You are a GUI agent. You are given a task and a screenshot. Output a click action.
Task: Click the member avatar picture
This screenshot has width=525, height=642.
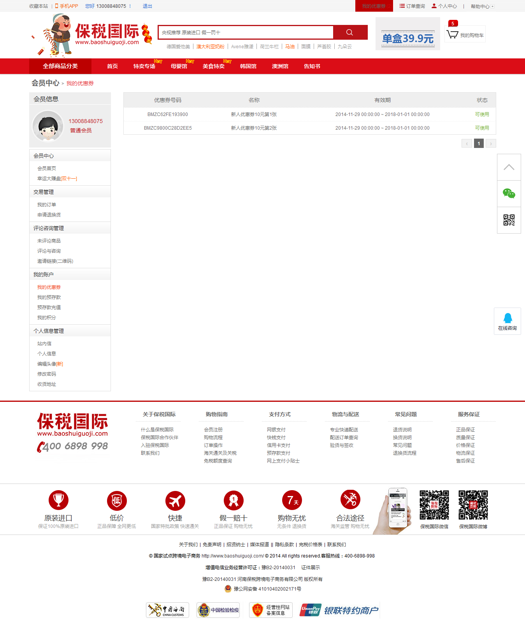(x=48, y=126)
